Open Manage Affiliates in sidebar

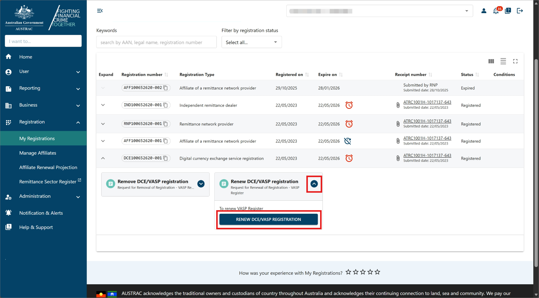click(x=38, y=153)
